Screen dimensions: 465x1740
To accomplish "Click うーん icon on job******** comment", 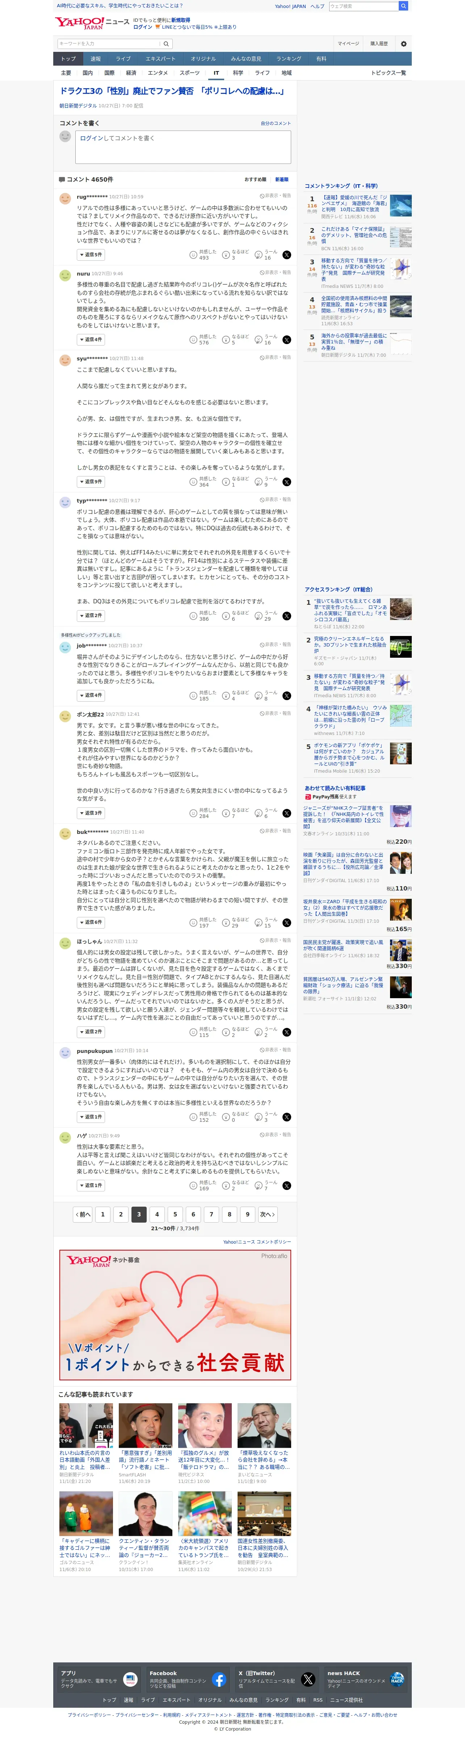I will [x=259, y=696].
